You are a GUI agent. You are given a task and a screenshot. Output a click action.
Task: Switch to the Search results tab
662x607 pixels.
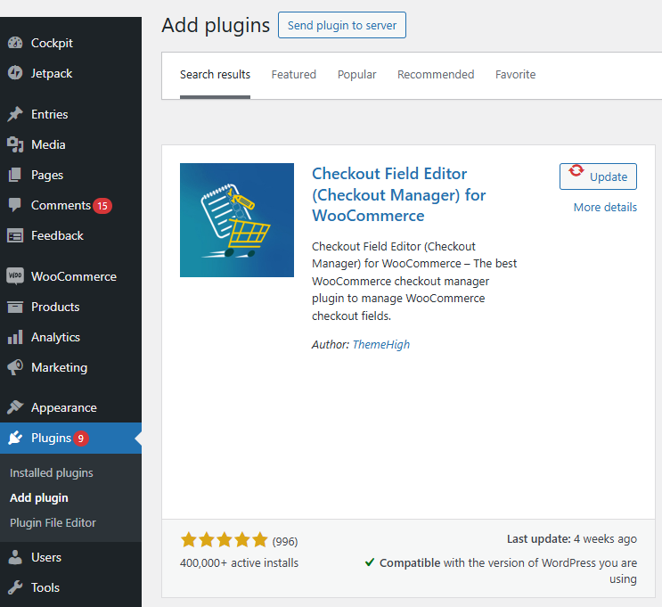tap(215, 75)
